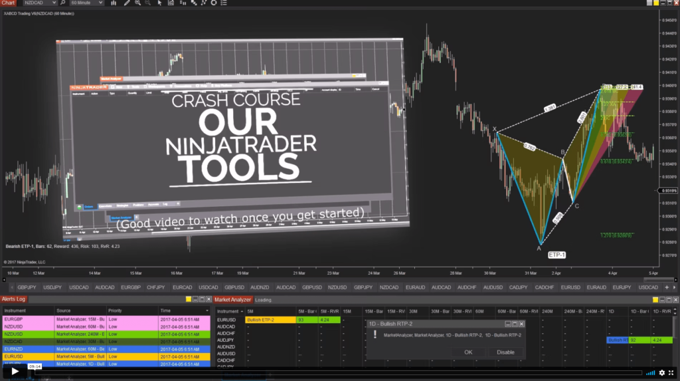Click the zoom out magnifier icon
Screen dimensions: 680x381
coord(148,3)
